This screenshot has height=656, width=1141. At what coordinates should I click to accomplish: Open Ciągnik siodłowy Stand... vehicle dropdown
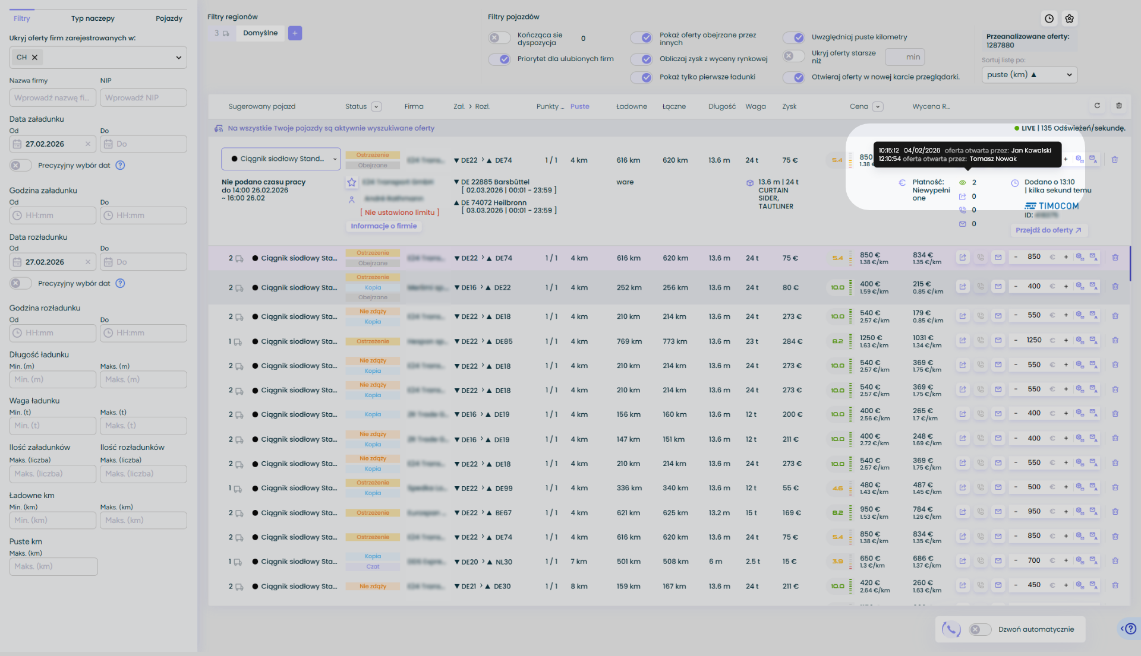click(281, 159)
